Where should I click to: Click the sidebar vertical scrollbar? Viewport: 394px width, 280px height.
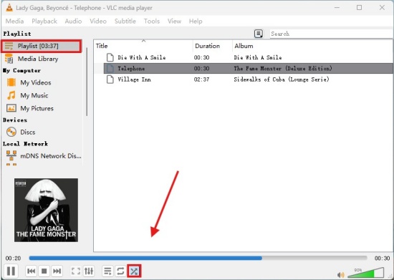pyautogui.click(x=87, y=82)
